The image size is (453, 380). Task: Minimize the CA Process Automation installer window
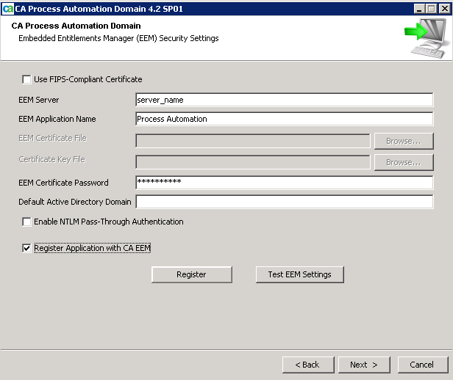click(x=418, y=8)
